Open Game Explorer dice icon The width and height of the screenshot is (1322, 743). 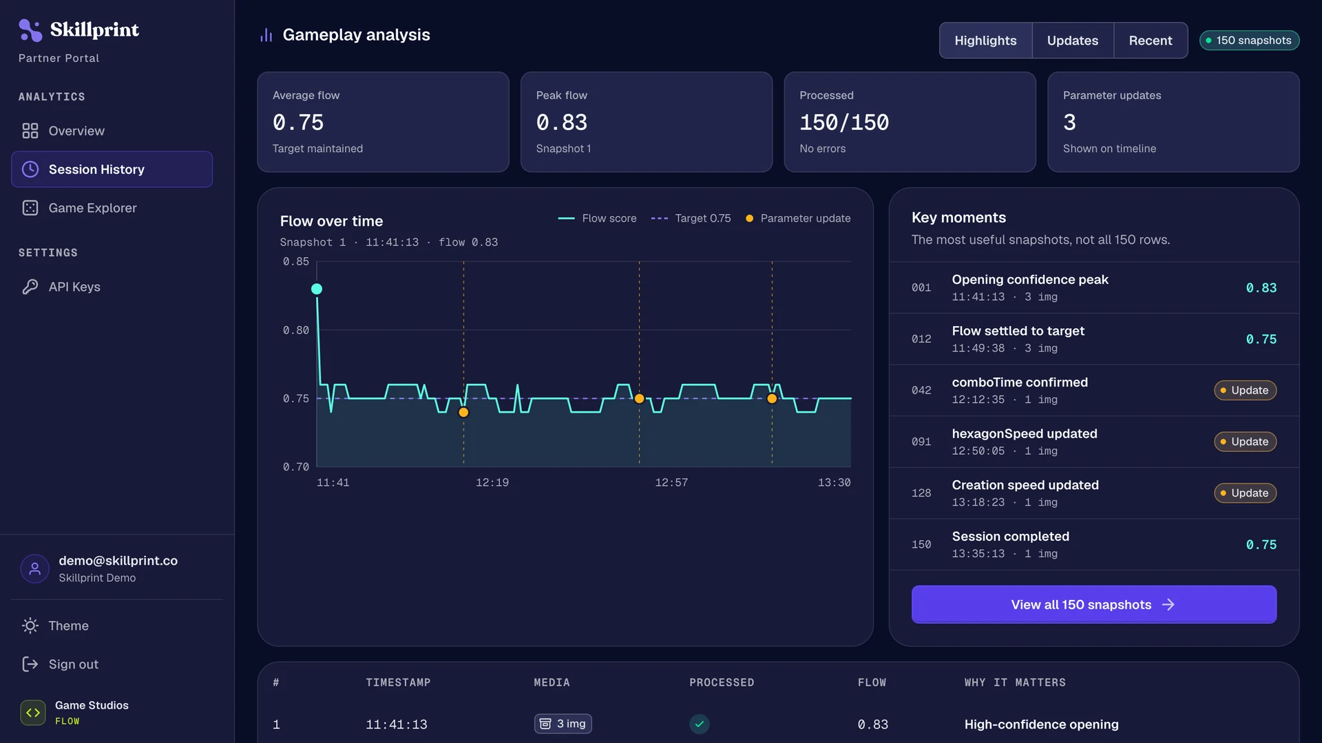30,208
